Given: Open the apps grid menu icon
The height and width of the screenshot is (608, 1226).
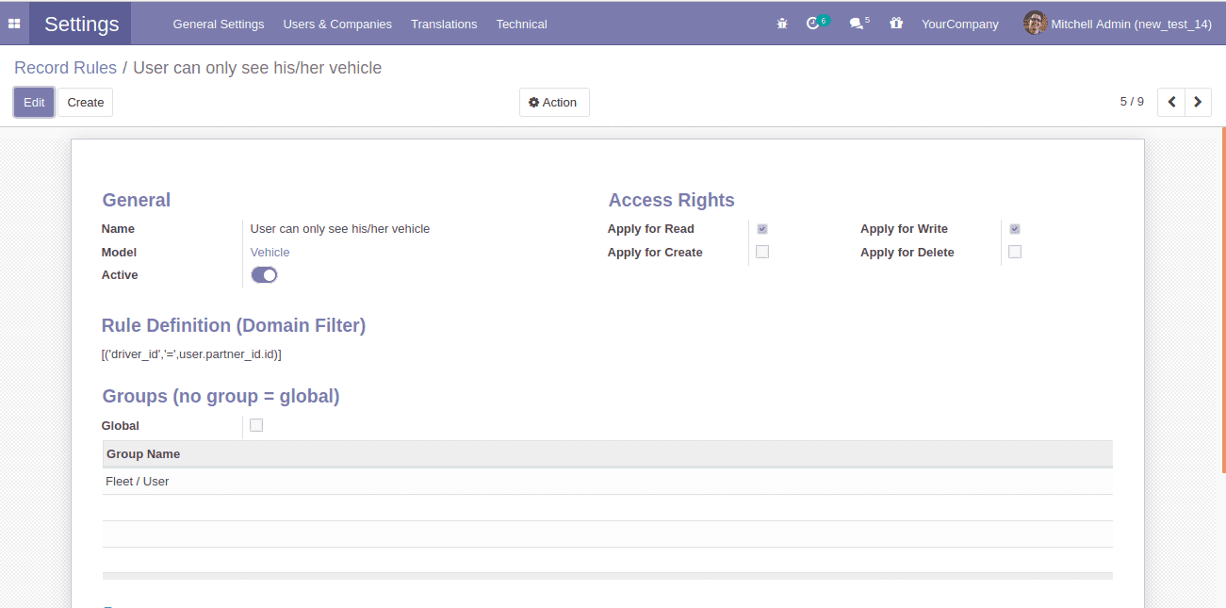Looking at the screenshot, I should click(14, 24).
